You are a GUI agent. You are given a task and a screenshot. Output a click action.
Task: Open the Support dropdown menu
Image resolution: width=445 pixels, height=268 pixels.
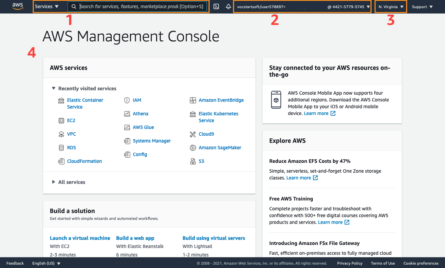[422, 7]
